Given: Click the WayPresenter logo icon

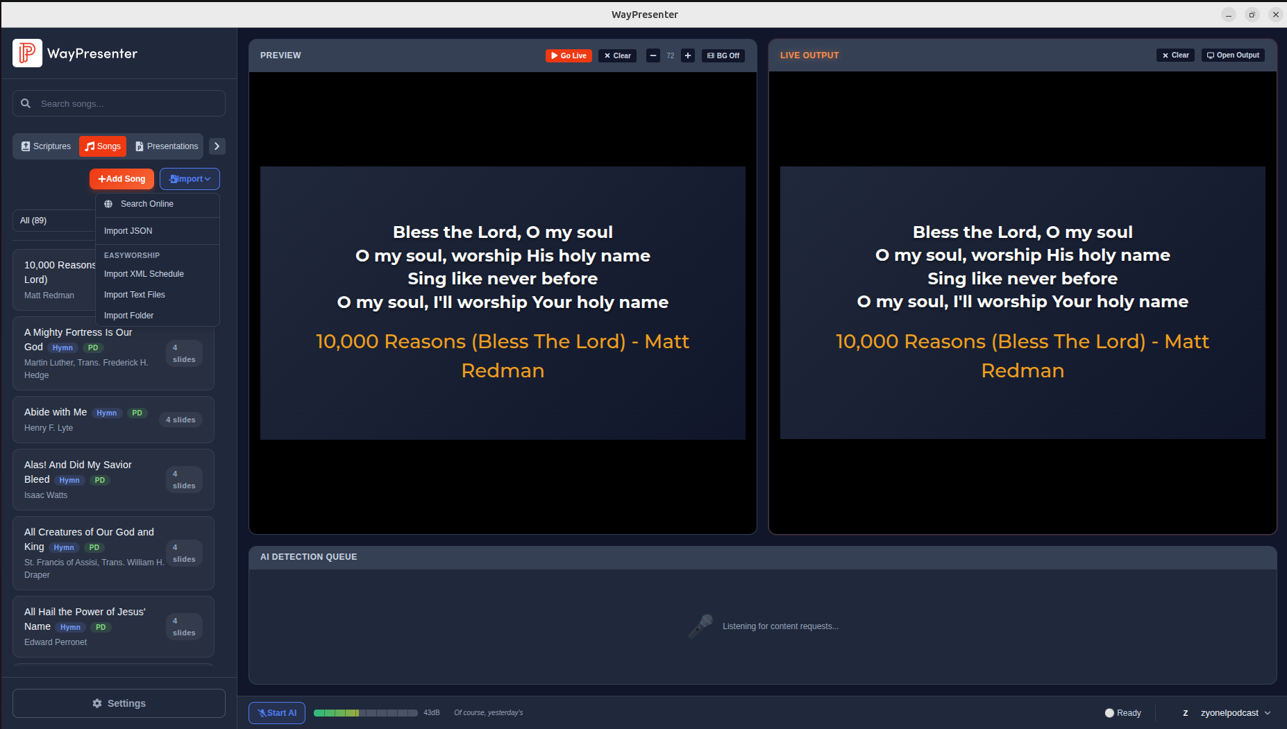Looking at the screenshot, I should pyautogui.click(x=27, y=53).
